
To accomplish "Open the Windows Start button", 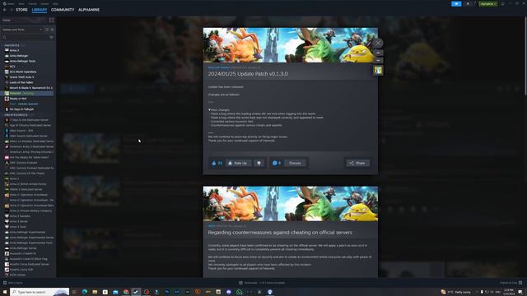I will point(5,292).
